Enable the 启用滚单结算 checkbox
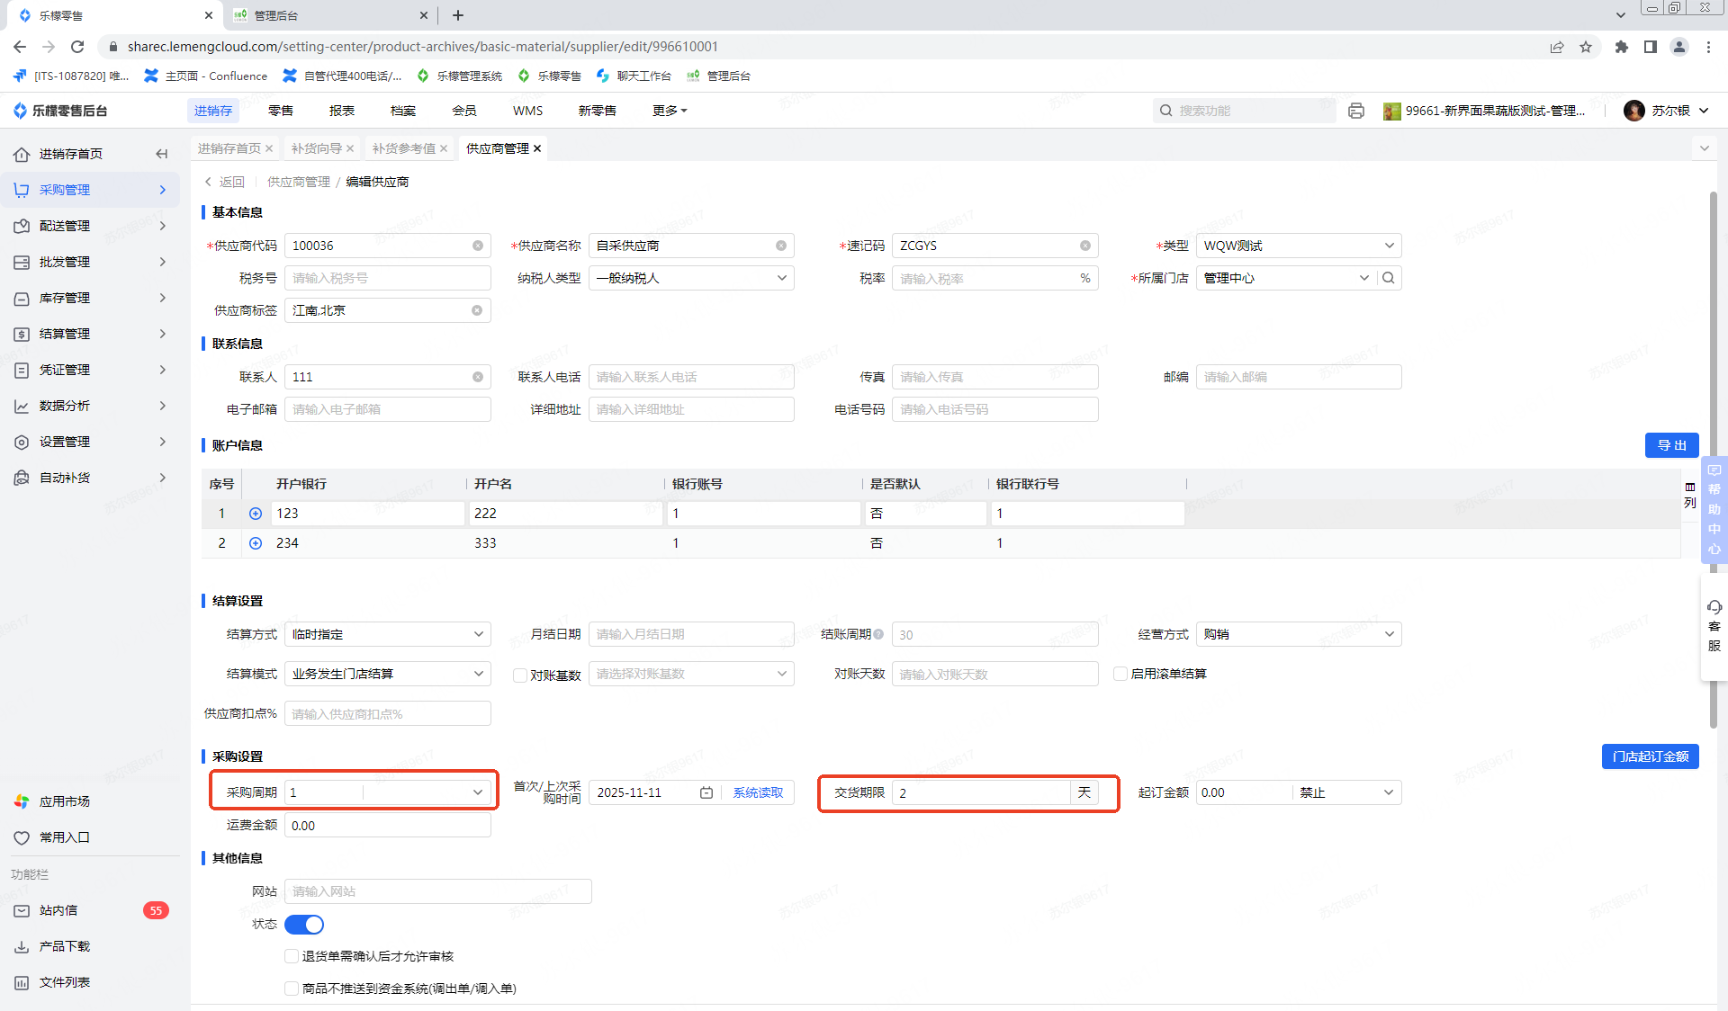Screen dimensions: 1728x1011 tap(1120, 674)
